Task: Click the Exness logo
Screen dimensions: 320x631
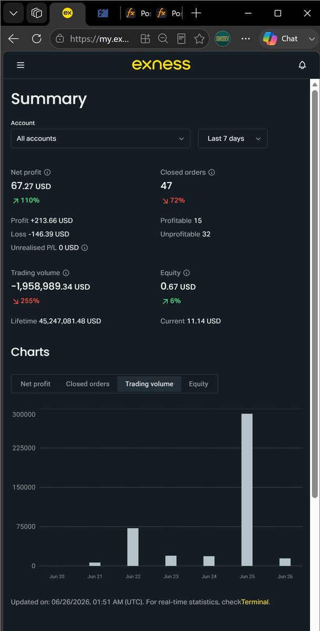Action: point(161,65)
